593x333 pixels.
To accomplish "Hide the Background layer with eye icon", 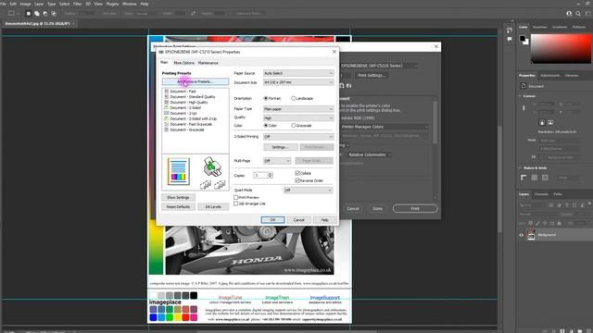I will tap(521, 235).
